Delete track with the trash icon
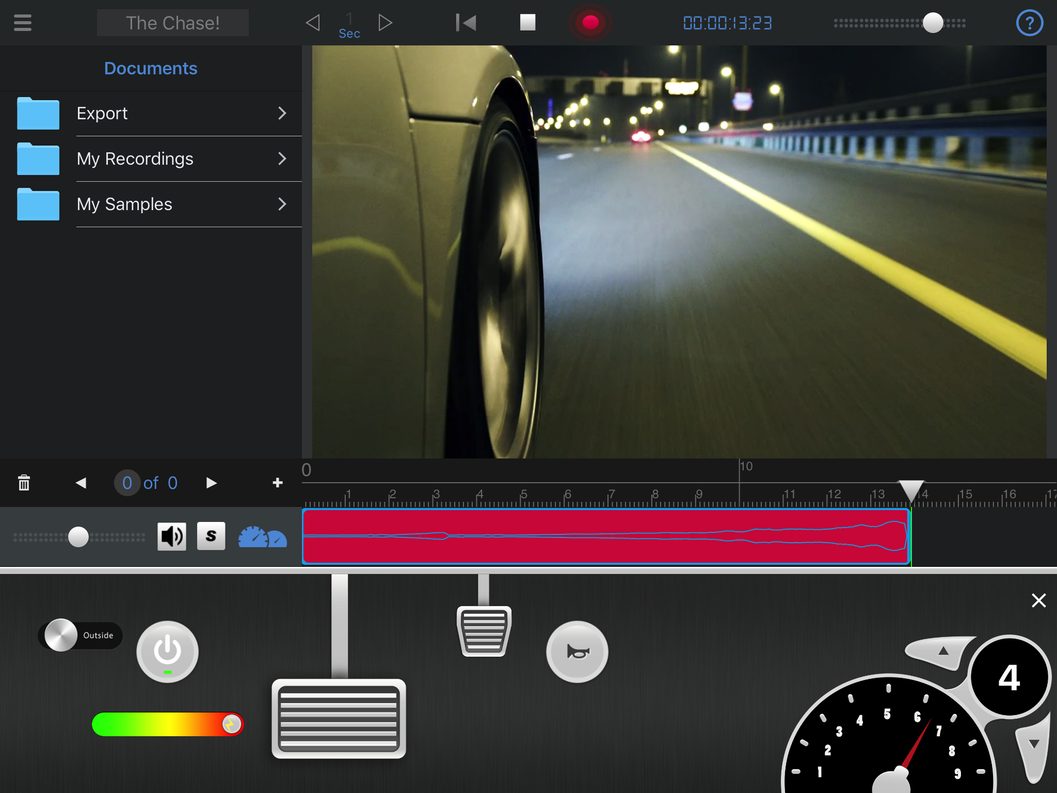Image resolution: width=1057 pixels, height=793 pixels. tap(24, 483)
